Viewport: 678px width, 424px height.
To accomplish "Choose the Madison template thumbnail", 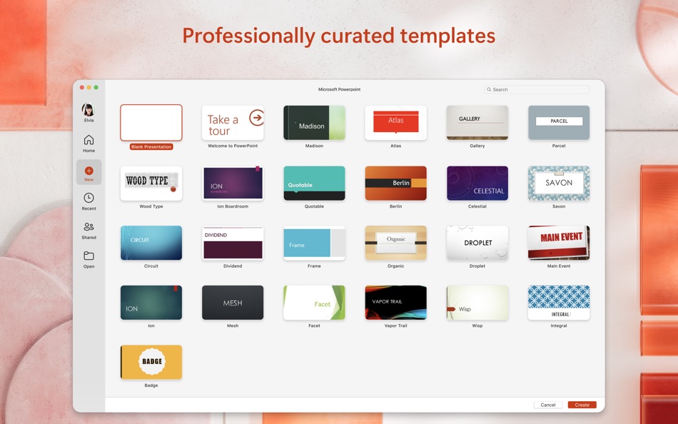I will 314,123.
